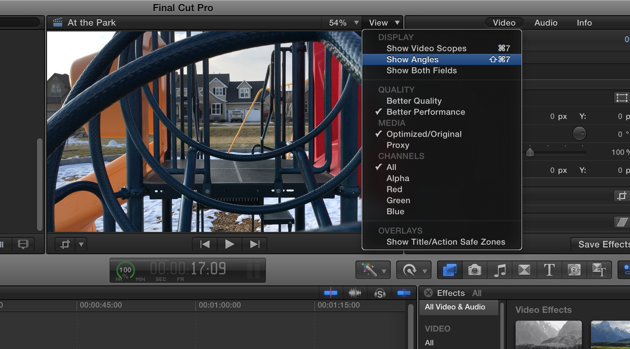Open the Info inspector tab
The width and height of the screenshot is (630, 349).
(584, 23)
